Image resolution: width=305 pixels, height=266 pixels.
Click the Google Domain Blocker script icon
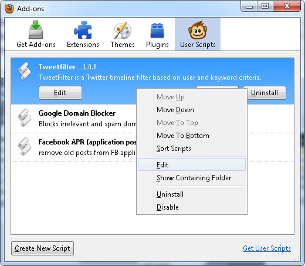24,118
